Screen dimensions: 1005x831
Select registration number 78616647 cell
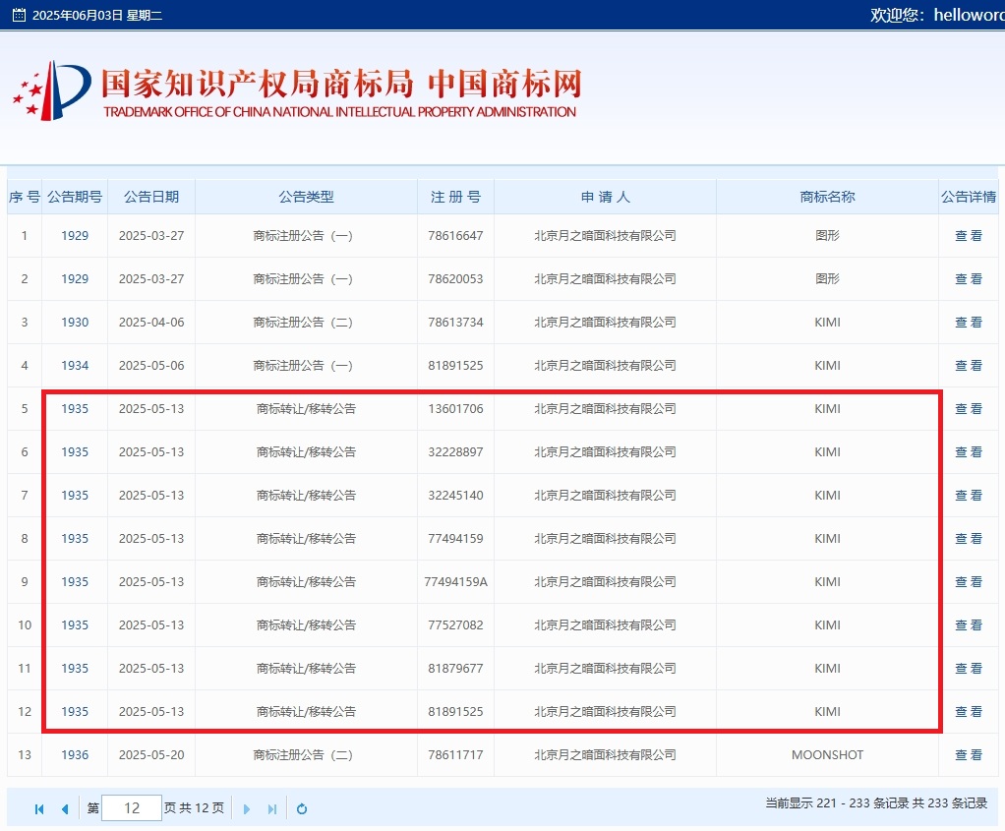click(x=455, y=235)
